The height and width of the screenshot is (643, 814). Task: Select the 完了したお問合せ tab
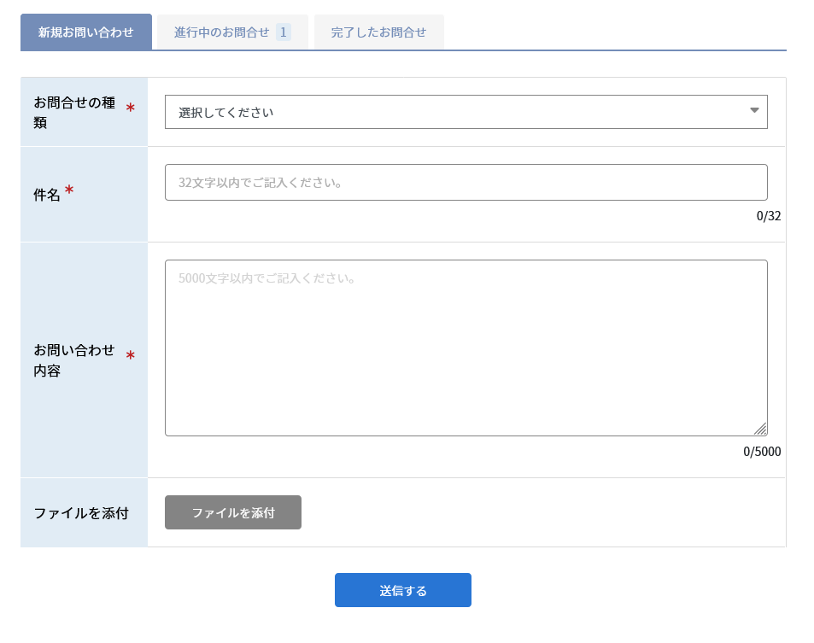pos(378,32)
